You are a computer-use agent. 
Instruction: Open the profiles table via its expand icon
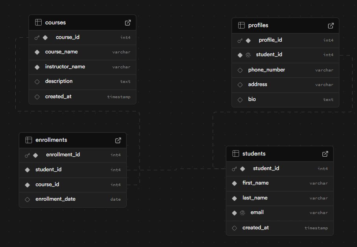pos(331,25)
